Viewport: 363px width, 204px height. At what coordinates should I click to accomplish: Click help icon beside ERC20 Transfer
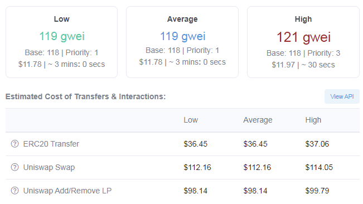click(x=15, y=144)
